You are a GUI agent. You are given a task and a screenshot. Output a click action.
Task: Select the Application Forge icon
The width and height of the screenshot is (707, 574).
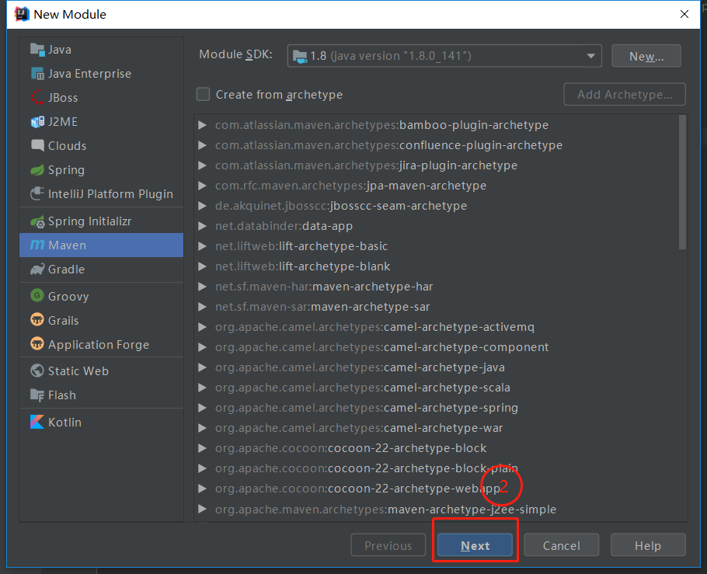point(37,344)
